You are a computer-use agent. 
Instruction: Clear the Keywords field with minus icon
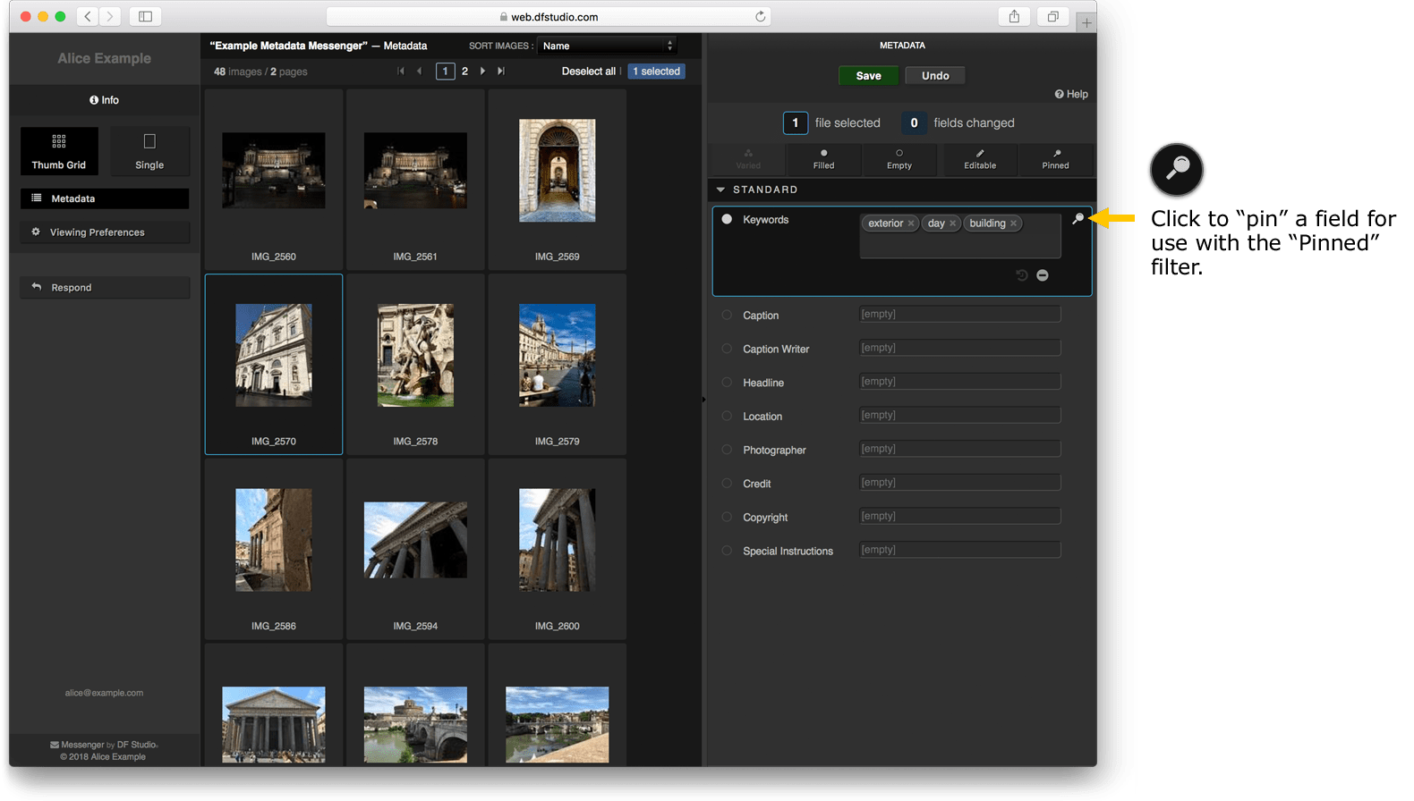click(1043, 275)
